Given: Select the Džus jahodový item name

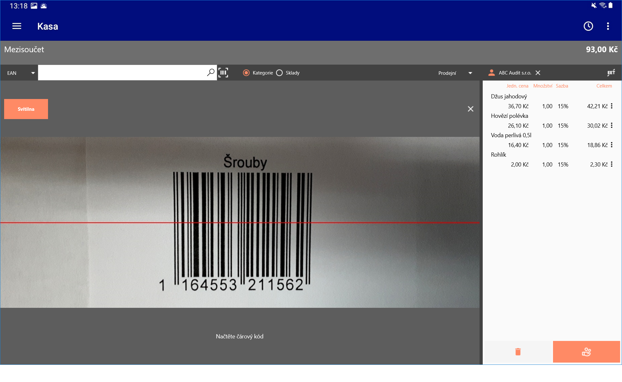Looking at the screenshot, I should pyautogui.click(x=509, y=96).
